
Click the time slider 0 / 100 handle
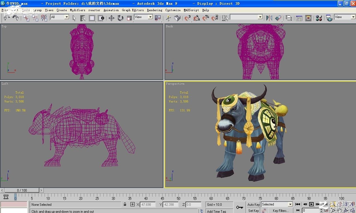coord(22,190)
